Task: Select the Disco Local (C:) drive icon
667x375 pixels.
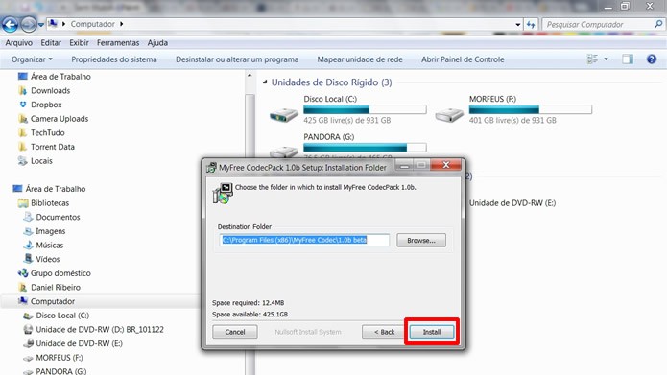Action: (284, 114)
